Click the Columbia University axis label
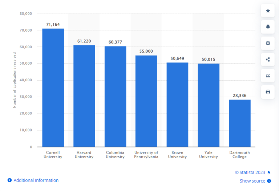This screenshot has height=191, width=279. (x=115, y=155)
